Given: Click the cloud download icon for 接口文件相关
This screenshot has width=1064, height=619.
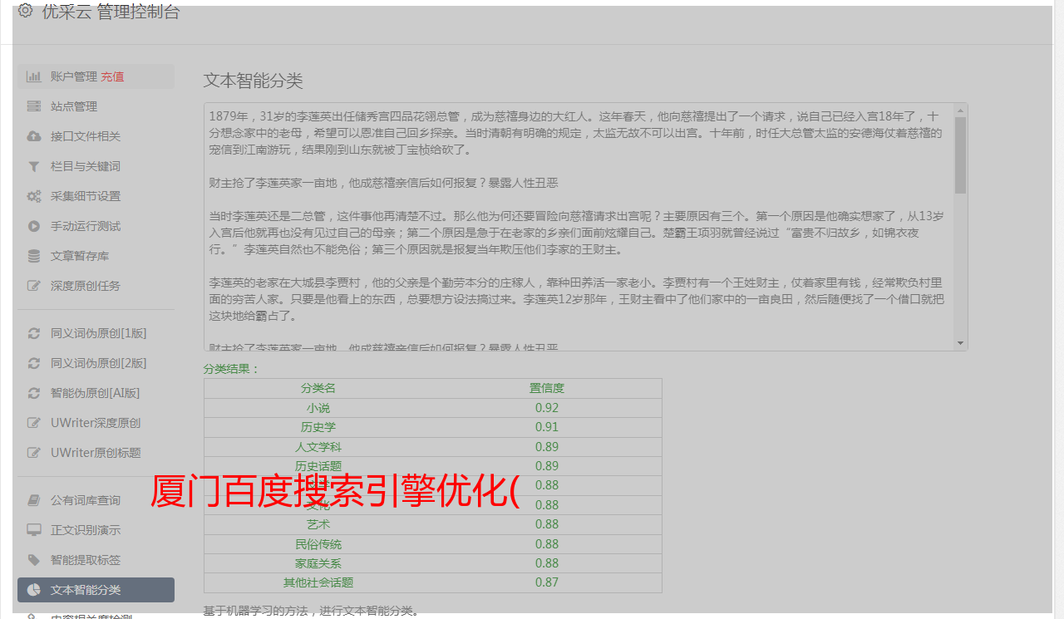Looking at the screenshot, I should point(33,136).
